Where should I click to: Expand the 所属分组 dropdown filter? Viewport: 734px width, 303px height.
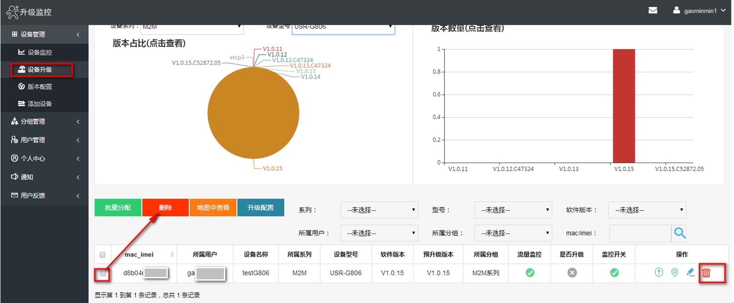coord(513,233)
